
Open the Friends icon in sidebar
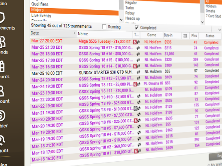pos(2,42)
